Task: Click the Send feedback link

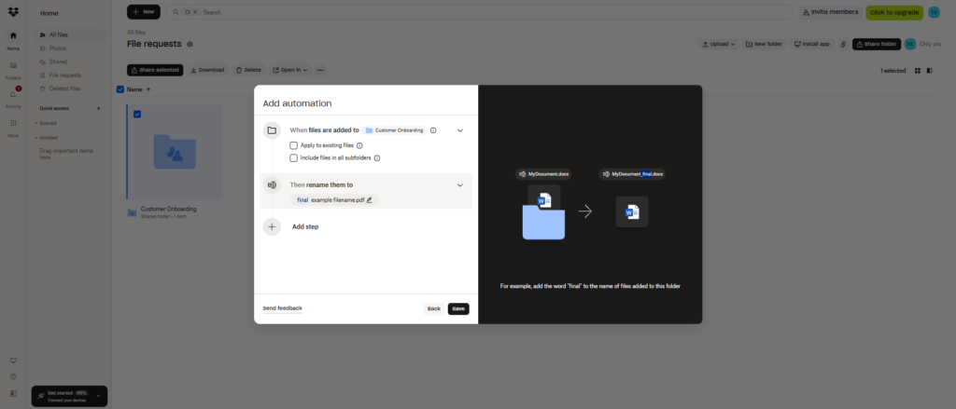Action: (282, 307)
